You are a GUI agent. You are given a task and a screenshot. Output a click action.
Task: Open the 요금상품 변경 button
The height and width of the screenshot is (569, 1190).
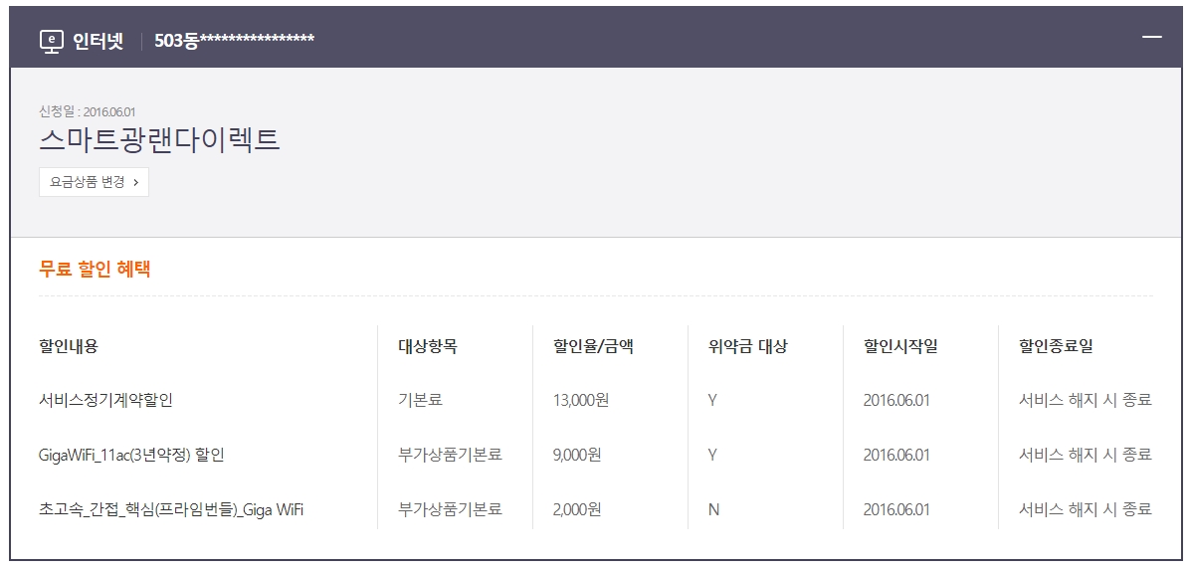pos(94,182)
